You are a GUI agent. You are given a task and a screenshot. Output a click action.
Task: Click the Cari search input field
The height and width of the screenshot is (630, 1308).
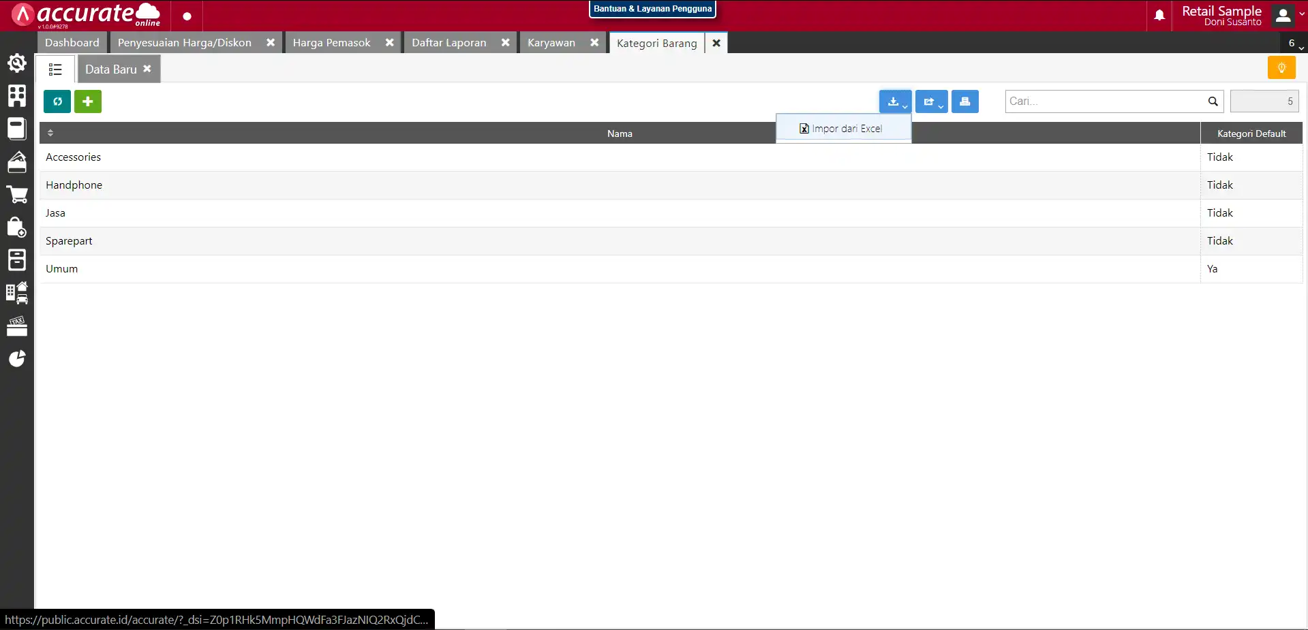click(x=1104, y=101)
